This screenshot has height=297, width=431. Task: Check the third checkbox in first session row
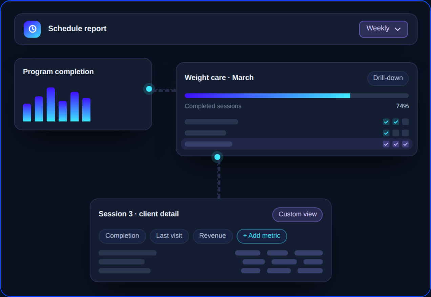coord(405,122)
